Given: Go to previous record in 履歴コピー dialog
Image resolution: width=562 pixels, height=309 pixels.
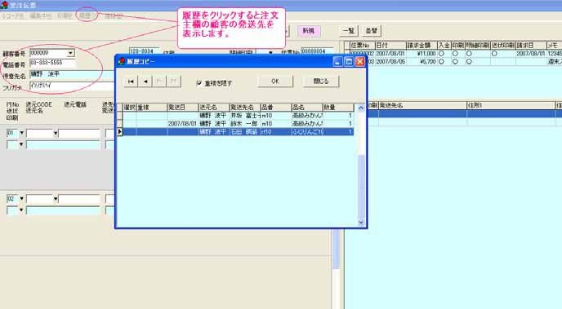Looking at the screenshot, I should [x=145, y=82].
